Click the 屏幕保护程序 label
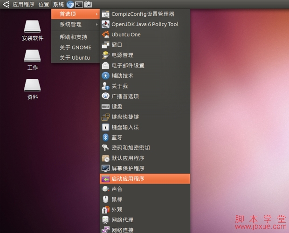Screen dimensions: 289x233 [x=128, y=168]
